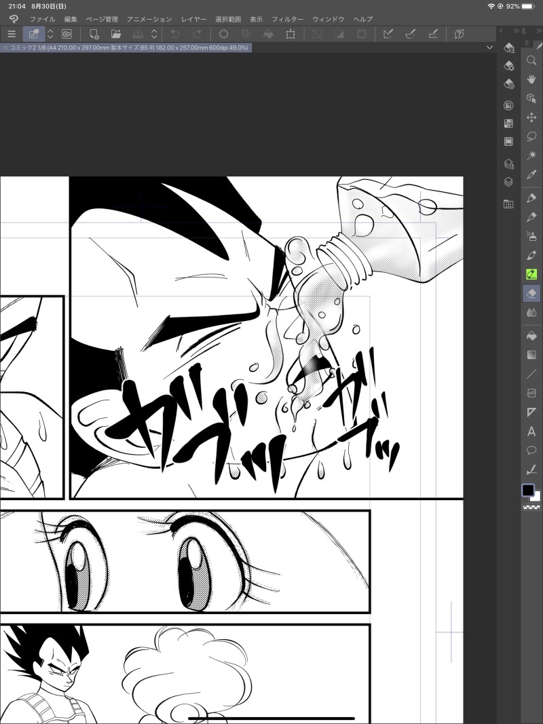Click the spinning dotted clear-layer icon

tap(224, 34)
